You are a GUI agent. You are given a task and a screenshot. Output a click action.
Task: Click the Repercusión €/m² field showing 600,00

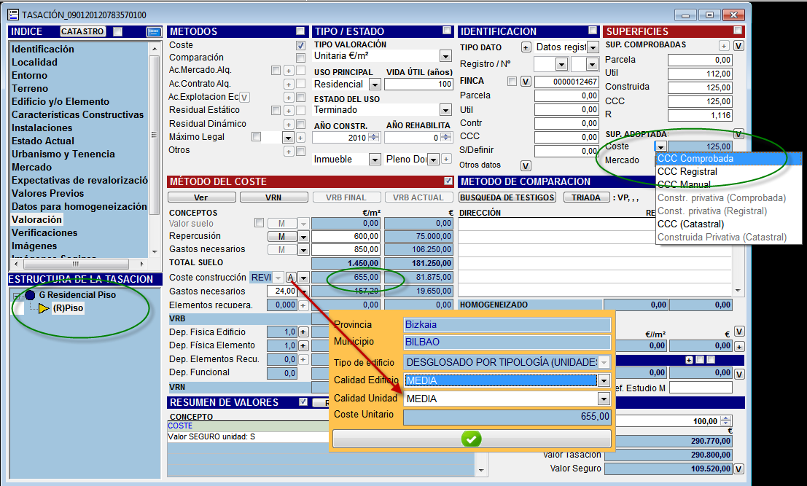(346, 237)
